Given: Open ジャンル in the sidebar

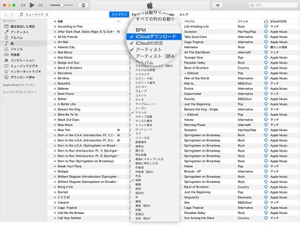Looking at the screenshot, I should (x=17, y=49).
